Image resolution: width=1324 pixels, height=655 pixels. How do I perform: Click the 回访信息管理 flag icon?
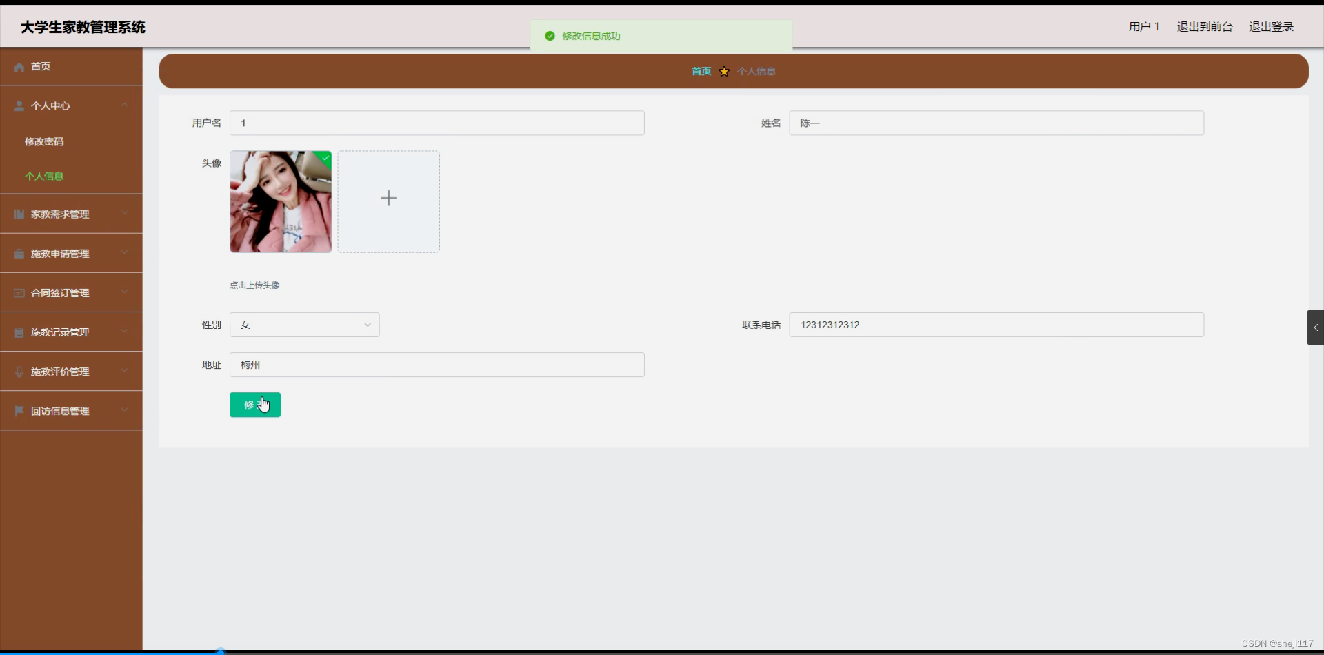(19, 411)
